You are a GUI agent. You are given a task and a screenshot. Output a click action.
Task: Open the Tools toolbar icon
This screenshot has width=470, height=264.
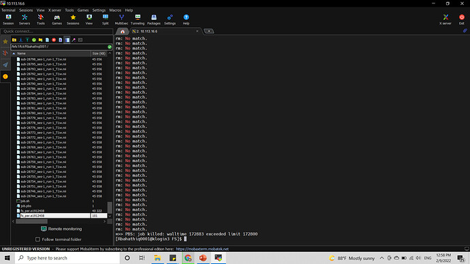click(41, 20)
